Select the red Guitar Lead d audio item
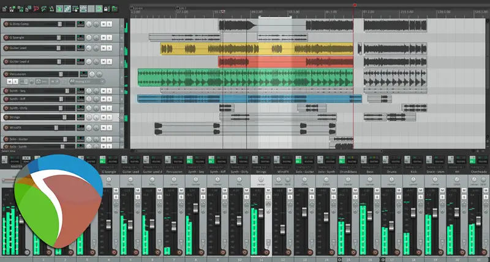 285,62
